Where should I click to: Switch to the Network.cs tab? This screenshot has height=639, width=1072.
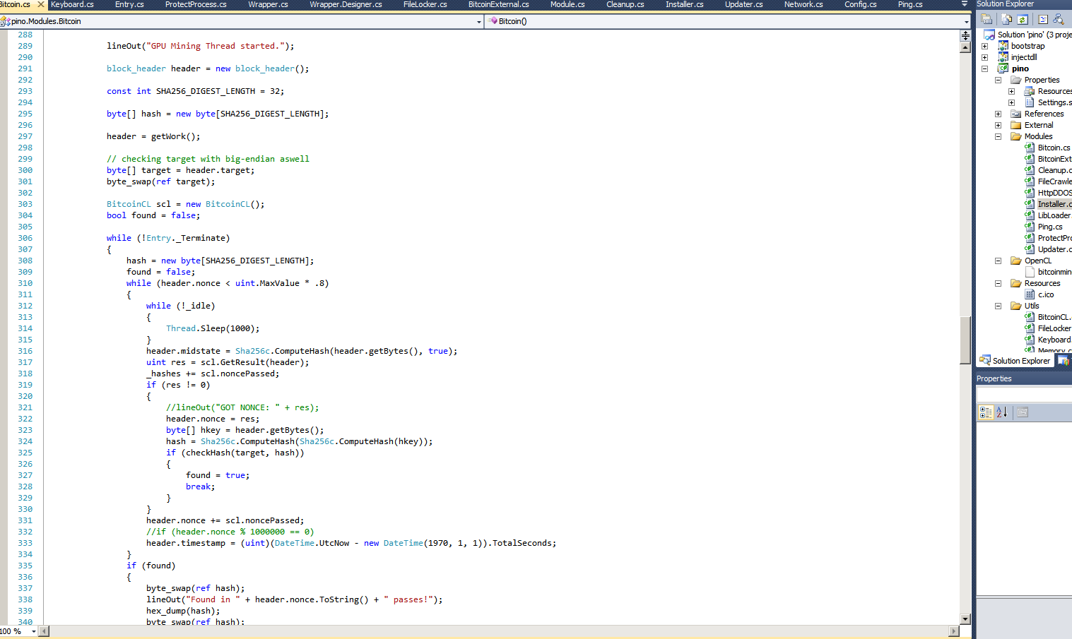(803, 4)
